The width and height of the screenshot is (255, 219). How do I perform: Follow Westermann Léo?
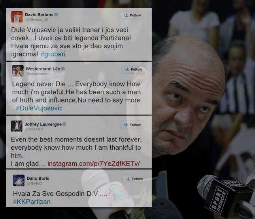point(134,69)
